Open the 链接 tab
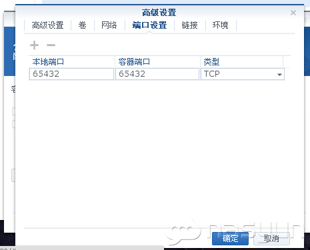The image size is (310, 250). click(189, 25)
